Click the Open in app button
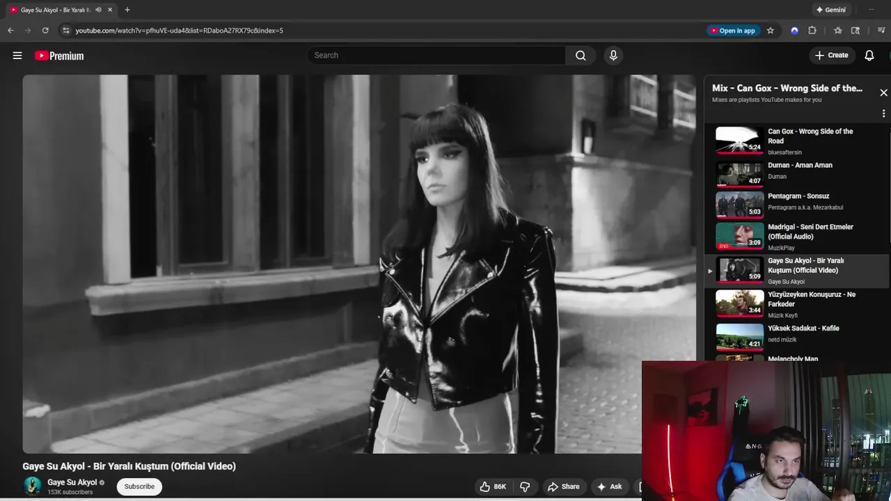891x501 pixels. tap(732, 31)
